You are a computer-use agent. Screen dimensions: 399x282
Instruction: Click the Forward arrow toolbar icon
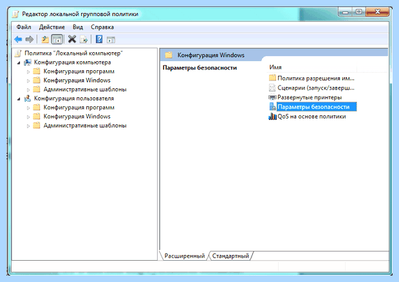pyautogui.click(x=30, y=39)
